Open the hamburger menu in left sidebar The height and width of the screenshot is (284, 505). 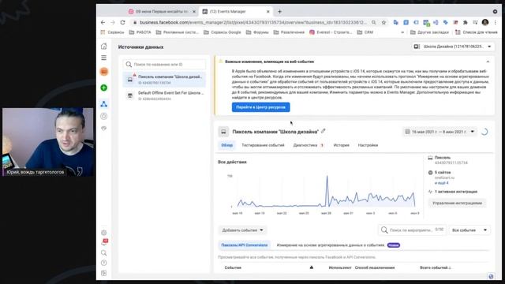click(x=103, y=58)
